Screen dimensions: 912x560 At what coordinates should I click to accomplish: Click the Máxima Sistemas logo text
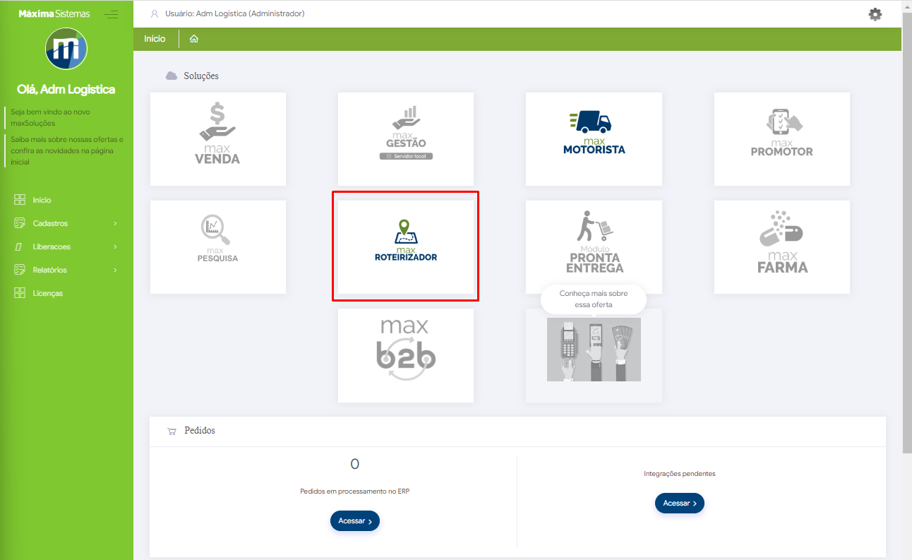click(x=54, y=13)
